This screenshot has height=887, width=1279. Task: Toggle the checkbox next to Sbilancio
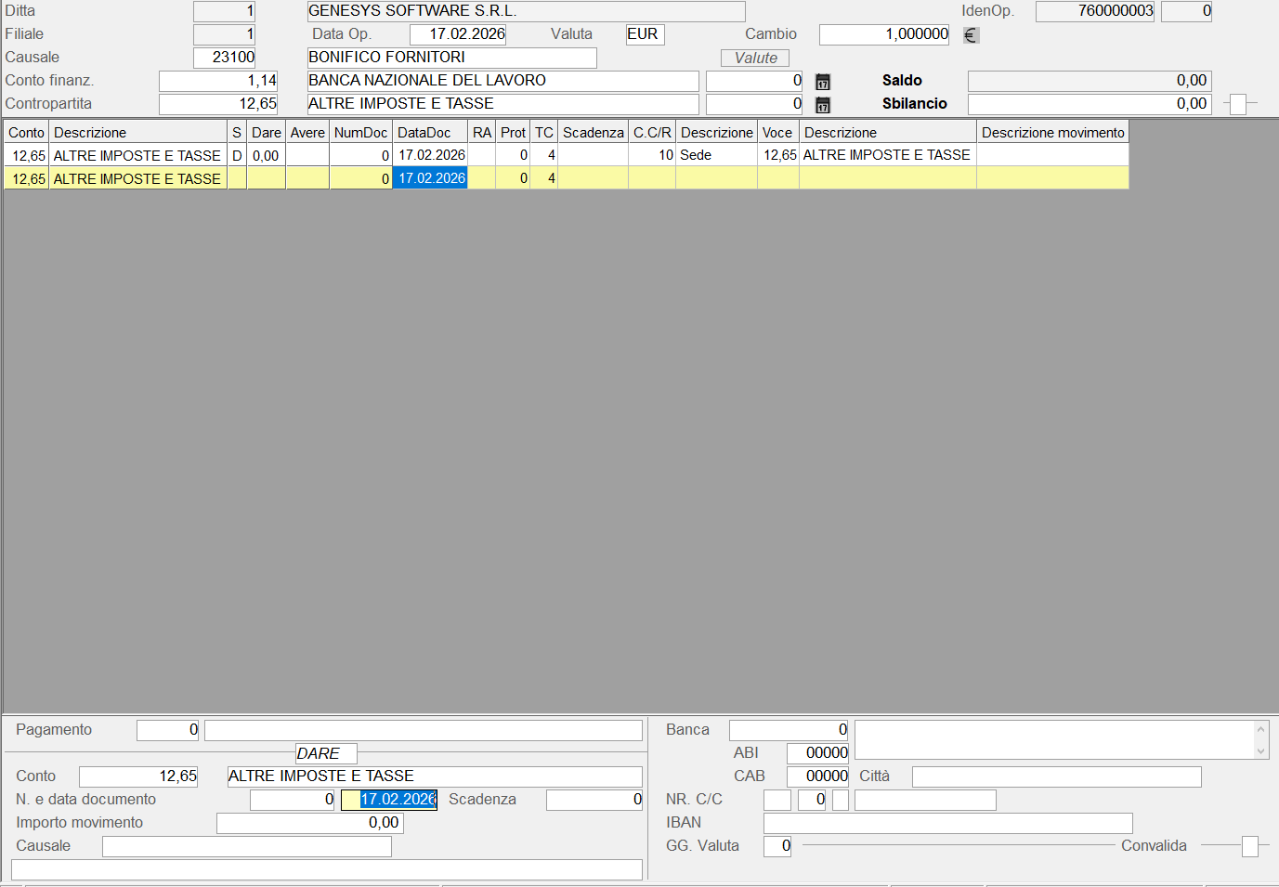(x=1237, y=104)
